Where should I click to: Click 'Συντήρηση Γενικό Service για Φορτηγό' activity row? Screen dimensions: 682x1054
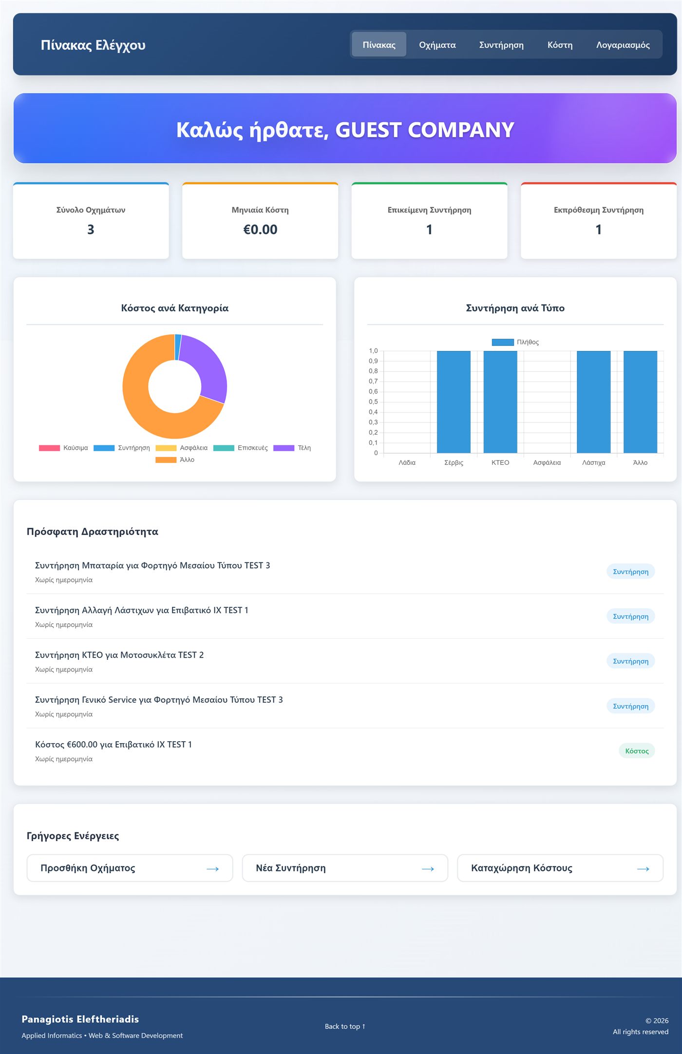click(345, 706)
